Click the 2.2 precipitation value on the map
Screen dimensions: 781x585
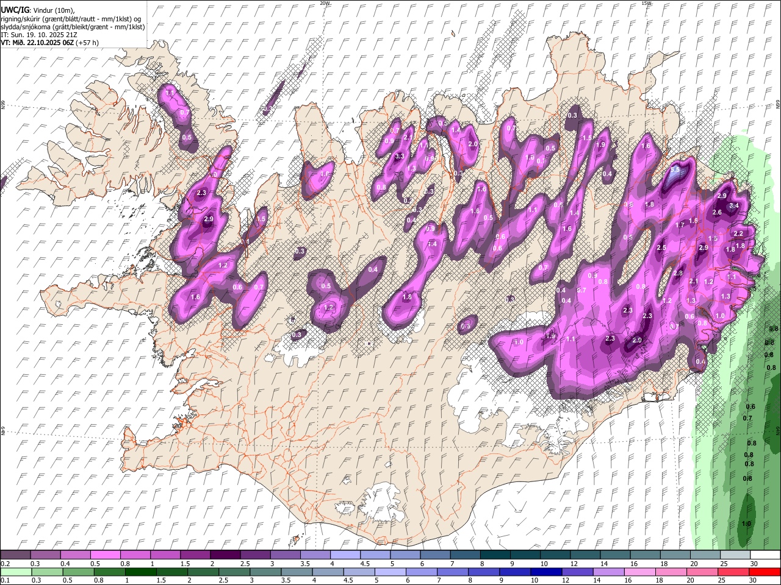click(x=738, y=234)
